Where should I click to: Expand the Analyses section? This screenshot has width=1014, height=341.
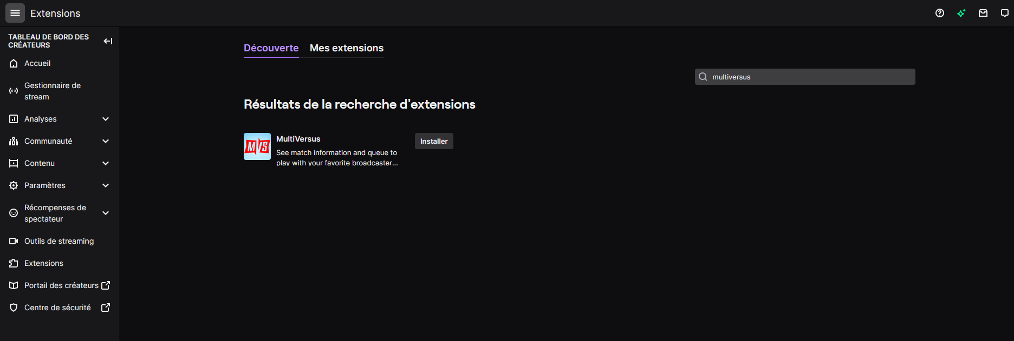tap(106, 119)
